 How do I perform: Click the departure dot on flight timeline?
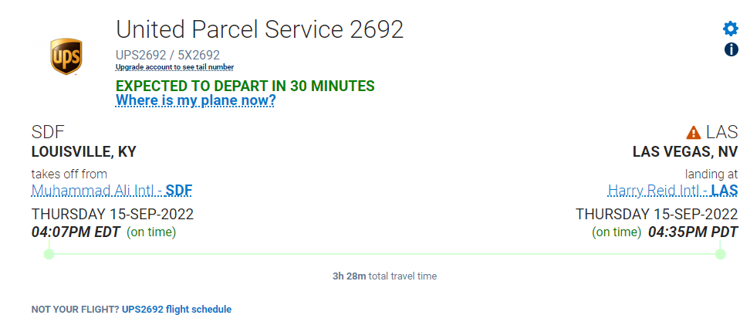pyautogui.click(x=49, y=253)
